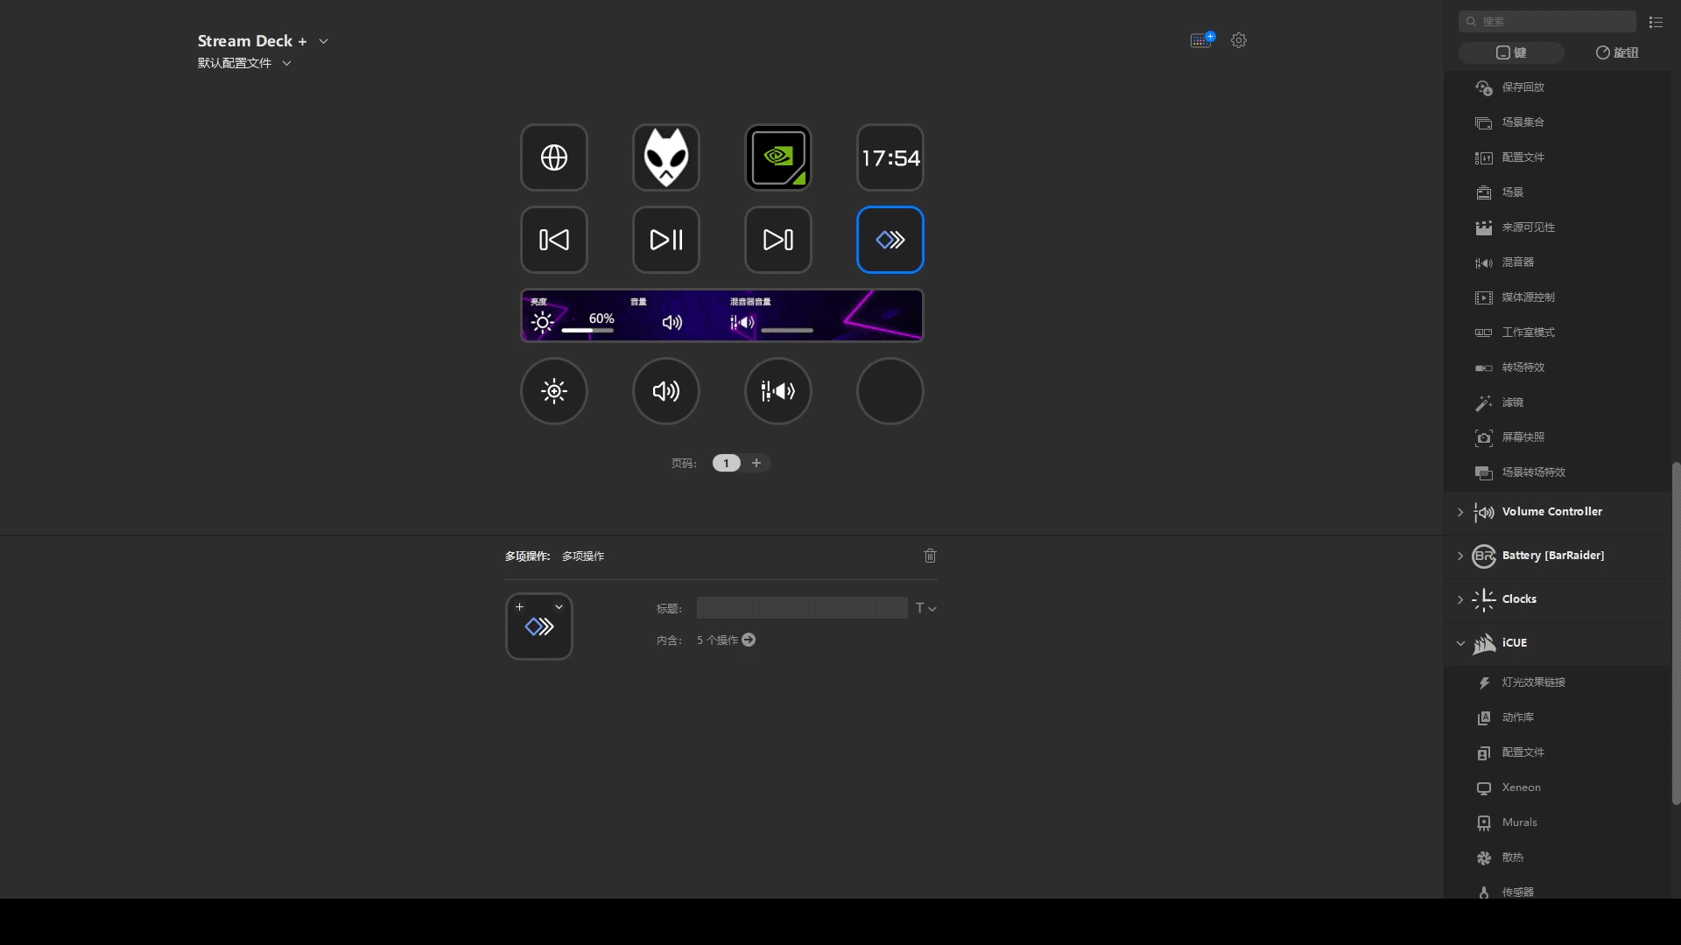Delete current multi-action configuration

(x=931, y=555)
